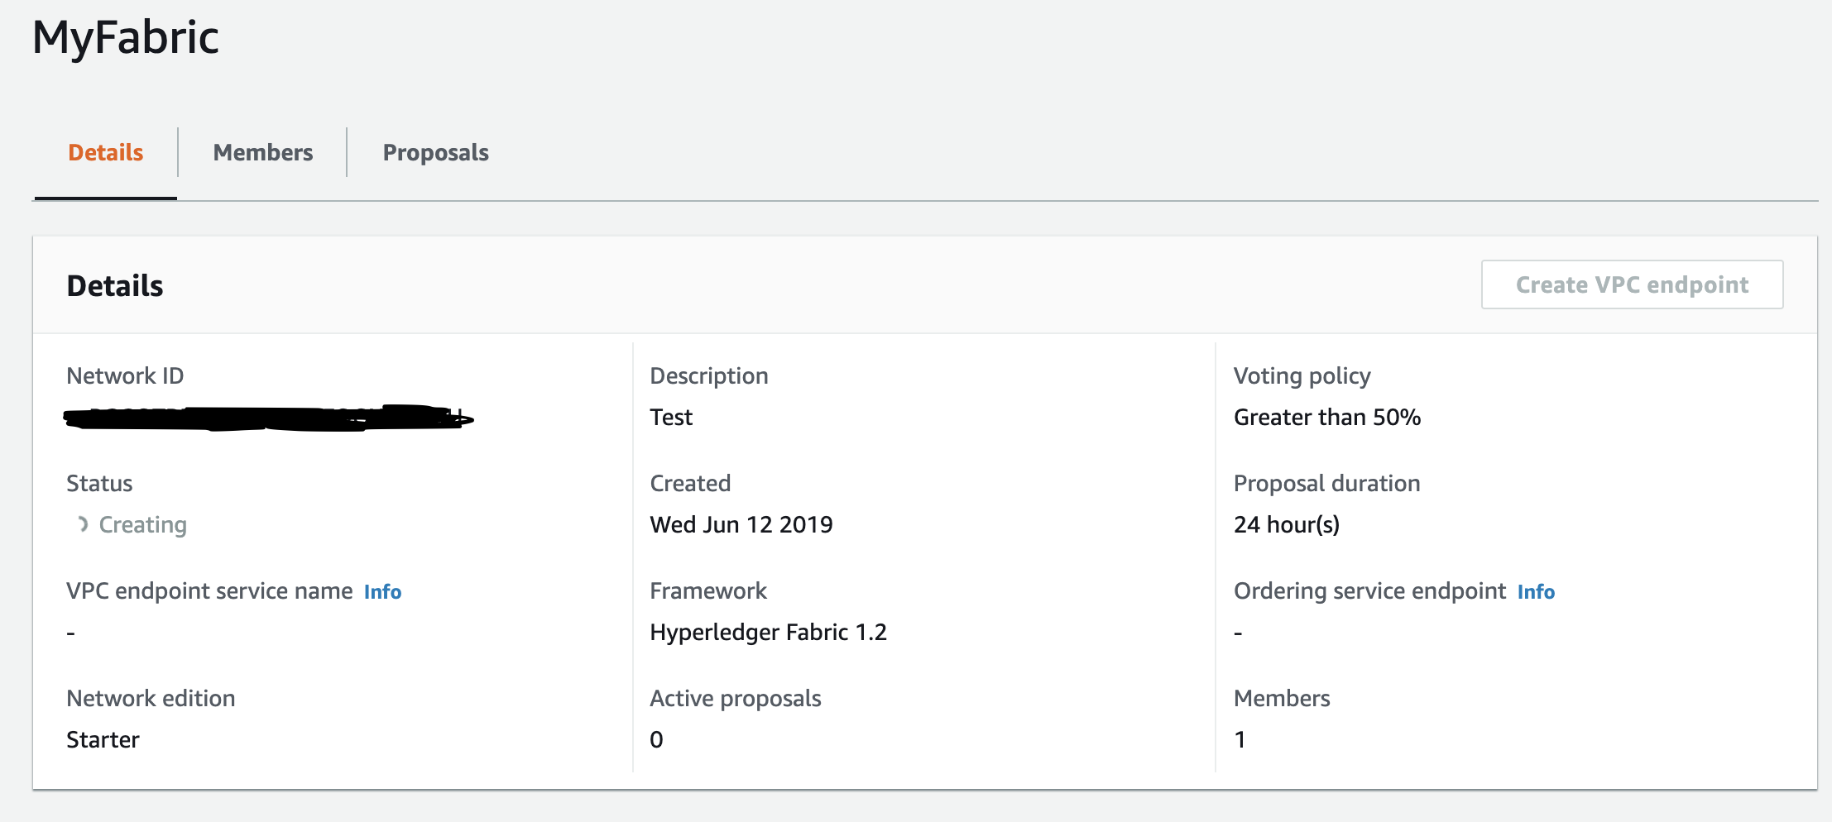The width and height of the screenshot is (1832, 822).
Task: Click the Creating status spinner icon
Action: tap(82, 524)
